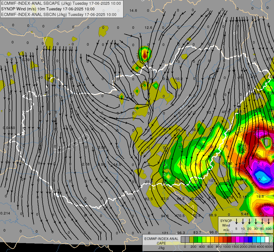The width and height of the screenshot is (274, 252).
Task: Click the 64.6 value on map
Action: 181,199
